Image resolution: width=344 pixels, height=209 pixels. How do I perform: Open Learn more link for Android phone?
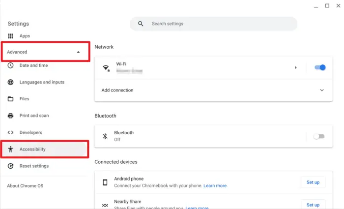215,186
